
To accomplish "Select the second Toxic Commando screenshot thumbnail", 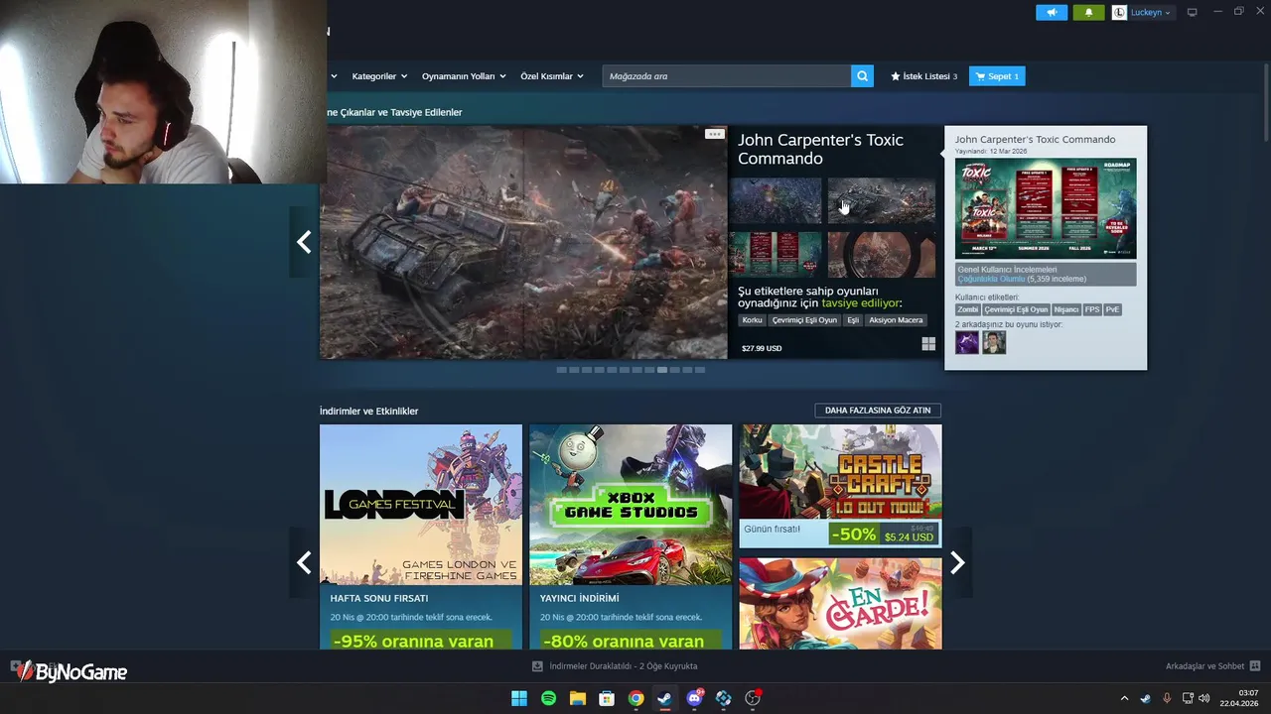I will click(882, 200).
